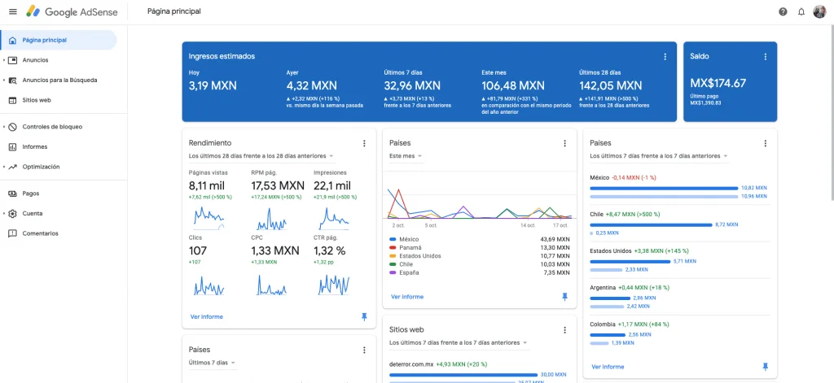Go to Página principal in sidebar
This screenshot has width=834, height=383.
pos(59,41)
